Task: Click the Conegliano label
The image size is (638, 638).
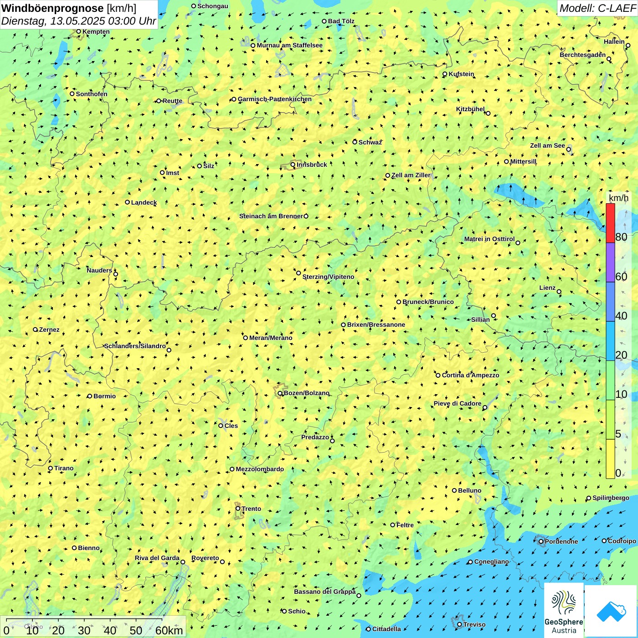Action: coord(491,561)
